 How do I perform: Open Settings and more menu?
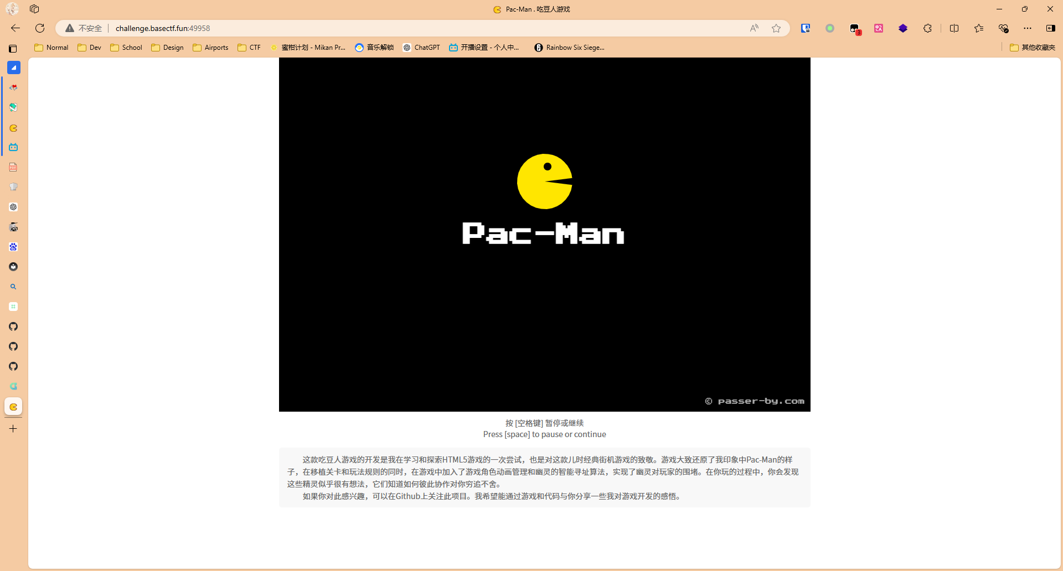pos(1028,28)
